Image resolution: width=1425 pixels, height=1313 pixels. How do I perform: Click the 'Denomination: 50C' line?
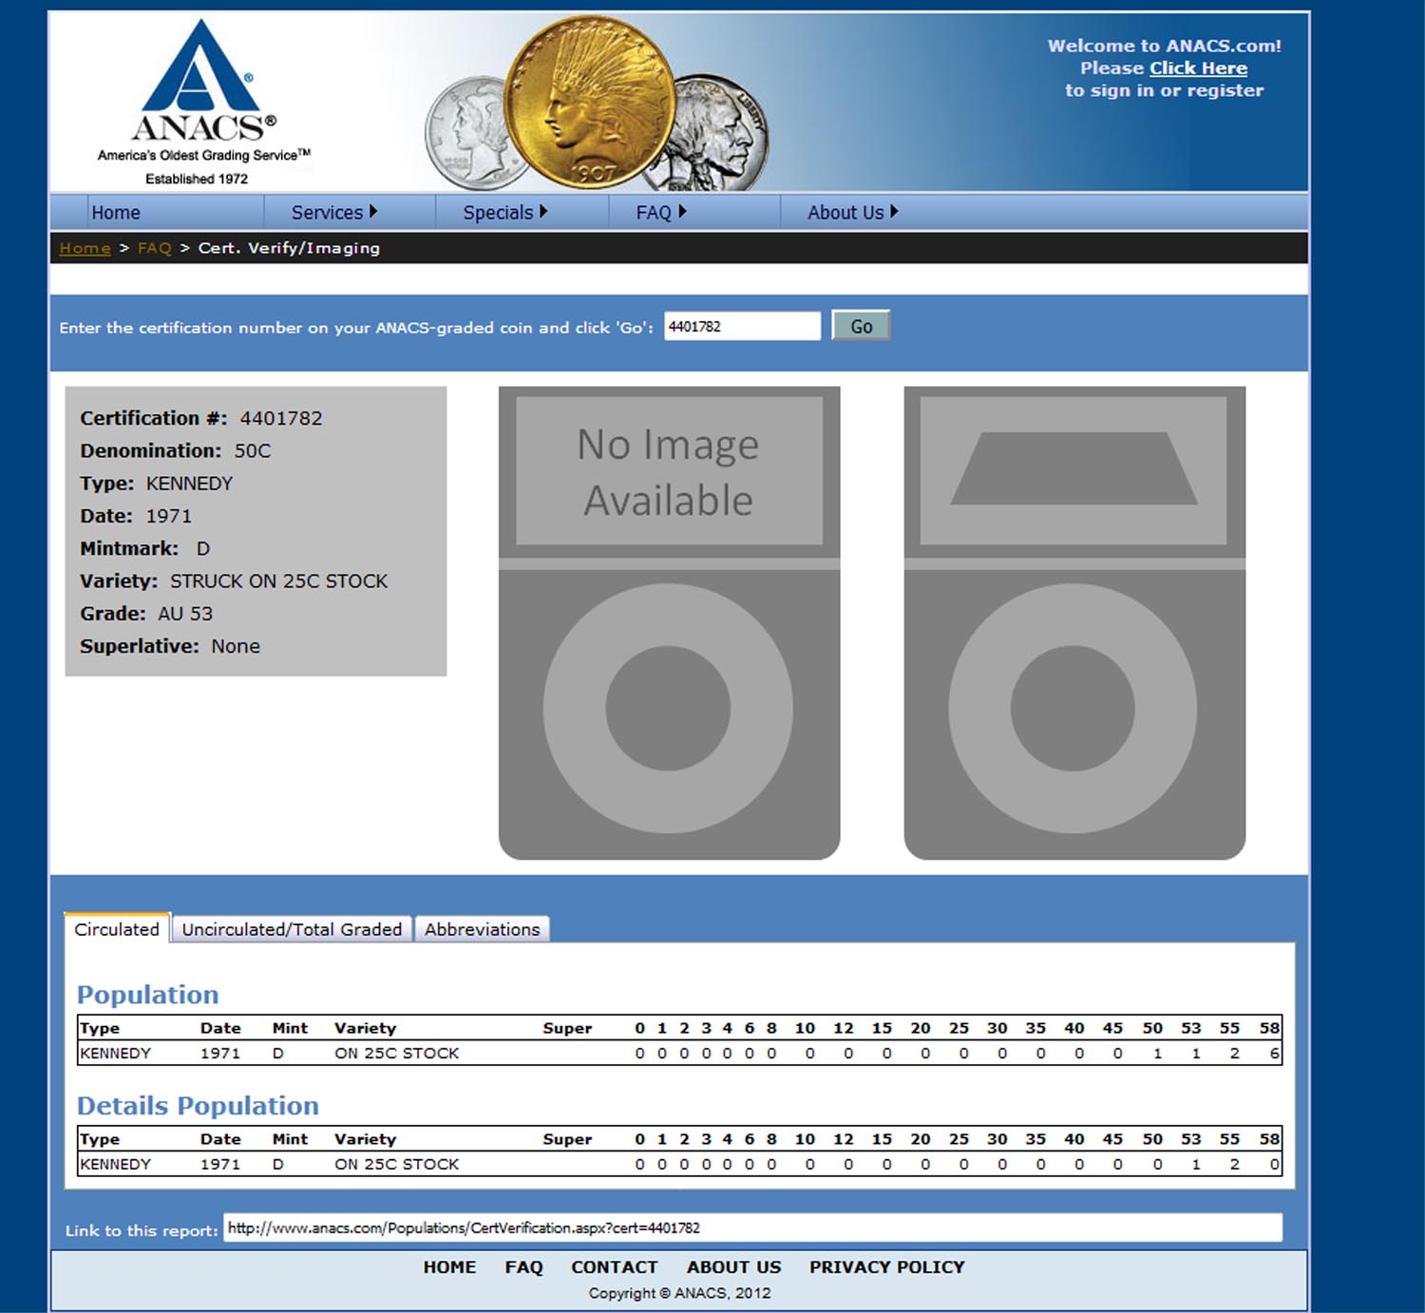click(x=176, y=450)
